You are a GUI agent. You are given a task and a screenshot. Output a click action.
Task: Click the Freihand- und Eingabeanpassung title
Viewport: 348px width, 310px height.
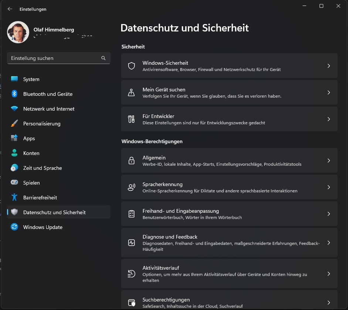click(181, 211)
